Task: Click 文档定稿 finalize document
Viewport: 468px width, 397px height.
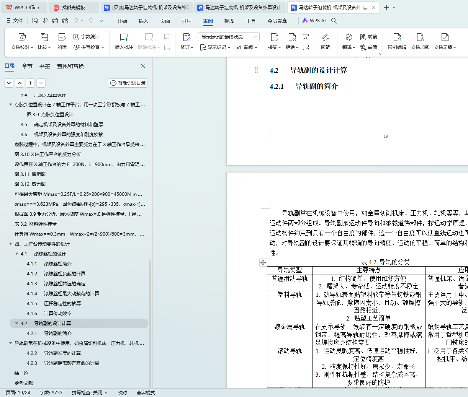Action: (x=445, y=41)
